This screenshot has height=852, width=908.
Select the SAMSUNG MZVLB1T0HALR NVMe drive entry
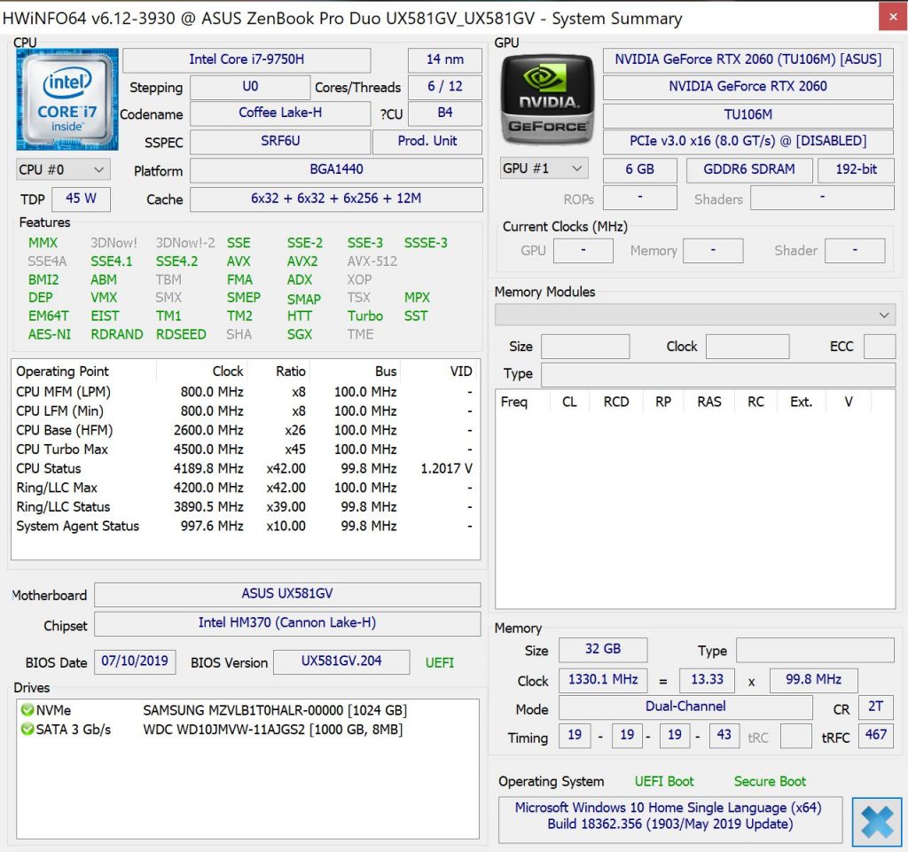[x=247, y=710]
